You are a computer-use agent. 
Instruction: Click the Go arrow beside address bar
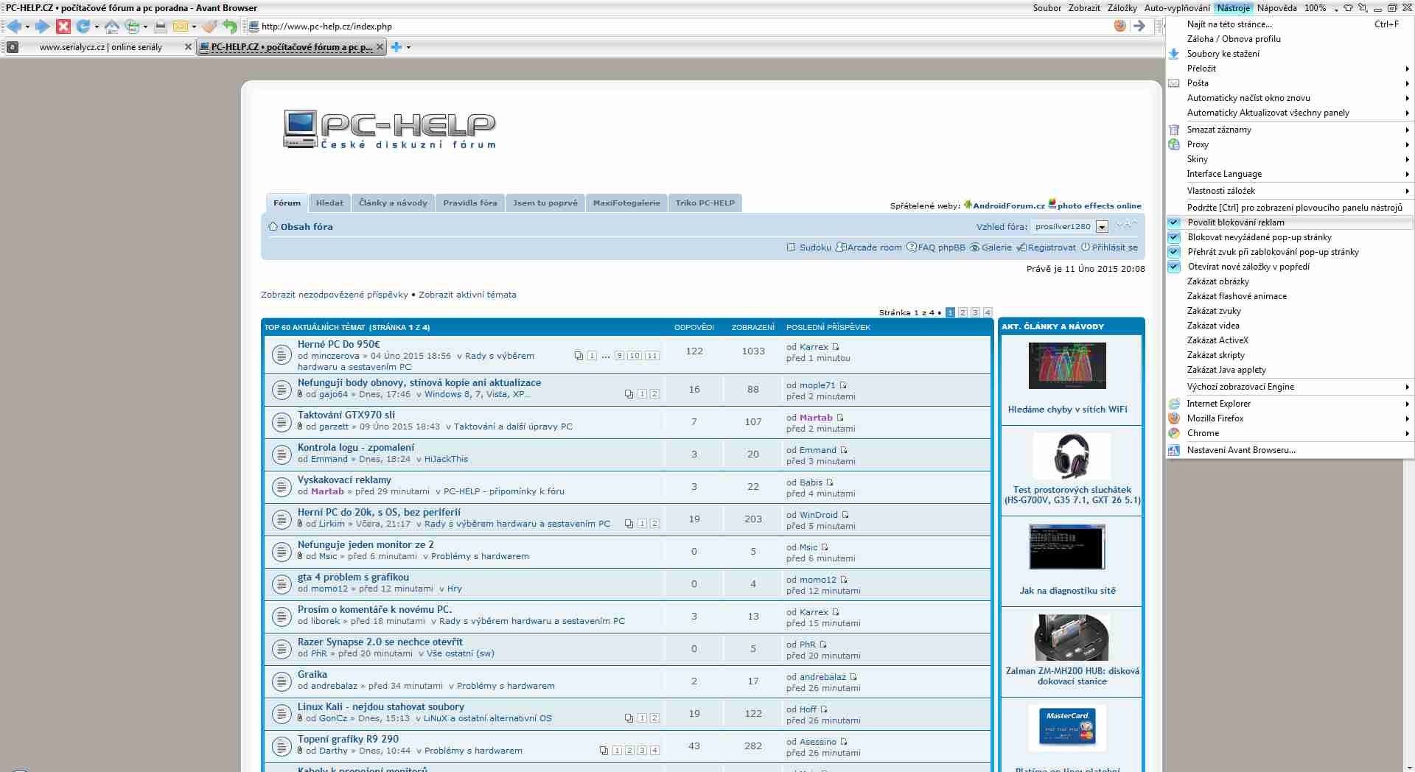(x=1139, y=26)
